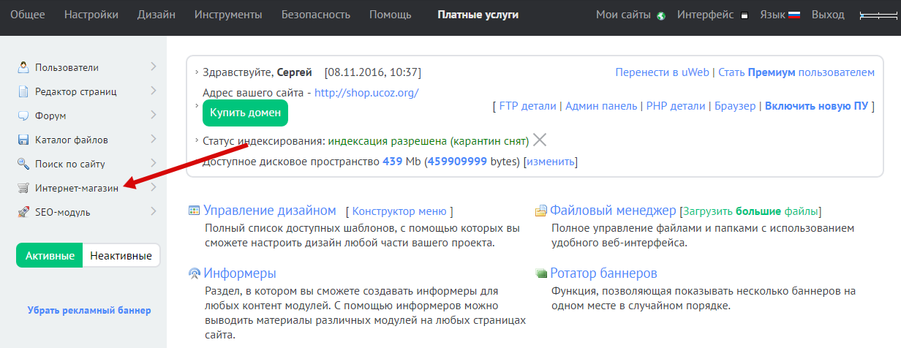Expand the Пользователи sidebar chevron

pyautogui.click(x=154, y=67)
